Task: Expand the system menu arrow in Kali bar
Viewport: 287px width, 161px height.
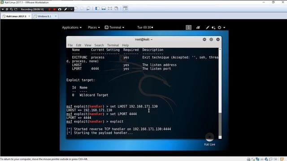Action: coord(224,28)
